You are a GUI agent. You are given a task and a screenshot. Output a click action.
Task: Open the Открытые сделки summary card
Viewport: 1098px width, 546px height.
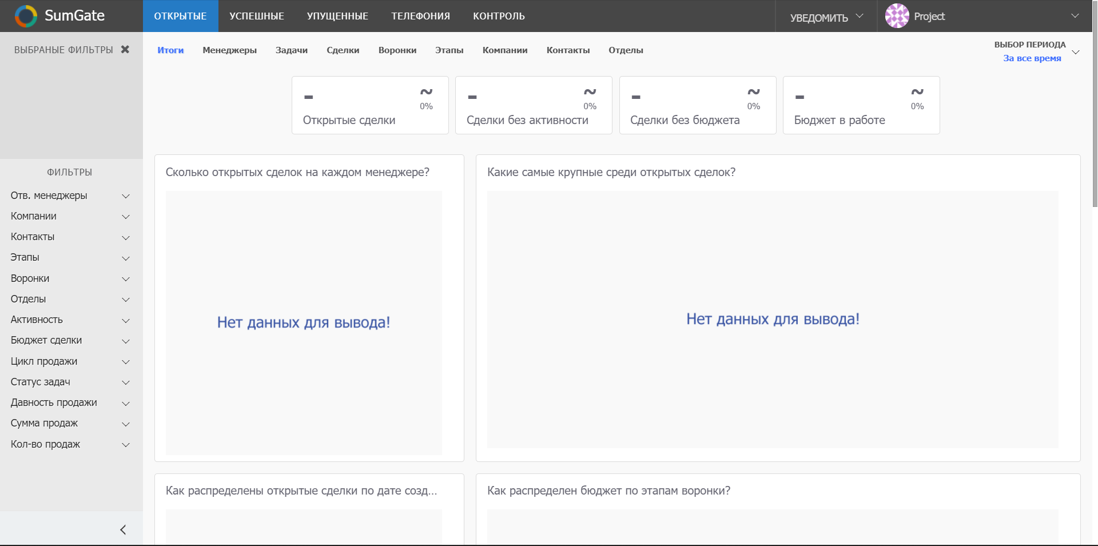point(370,105)
